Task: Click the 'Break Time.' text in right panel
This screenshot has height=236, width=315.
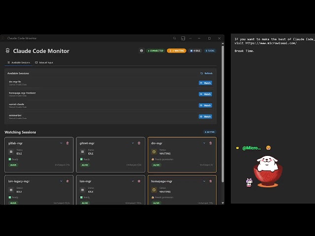Action: 245,51
